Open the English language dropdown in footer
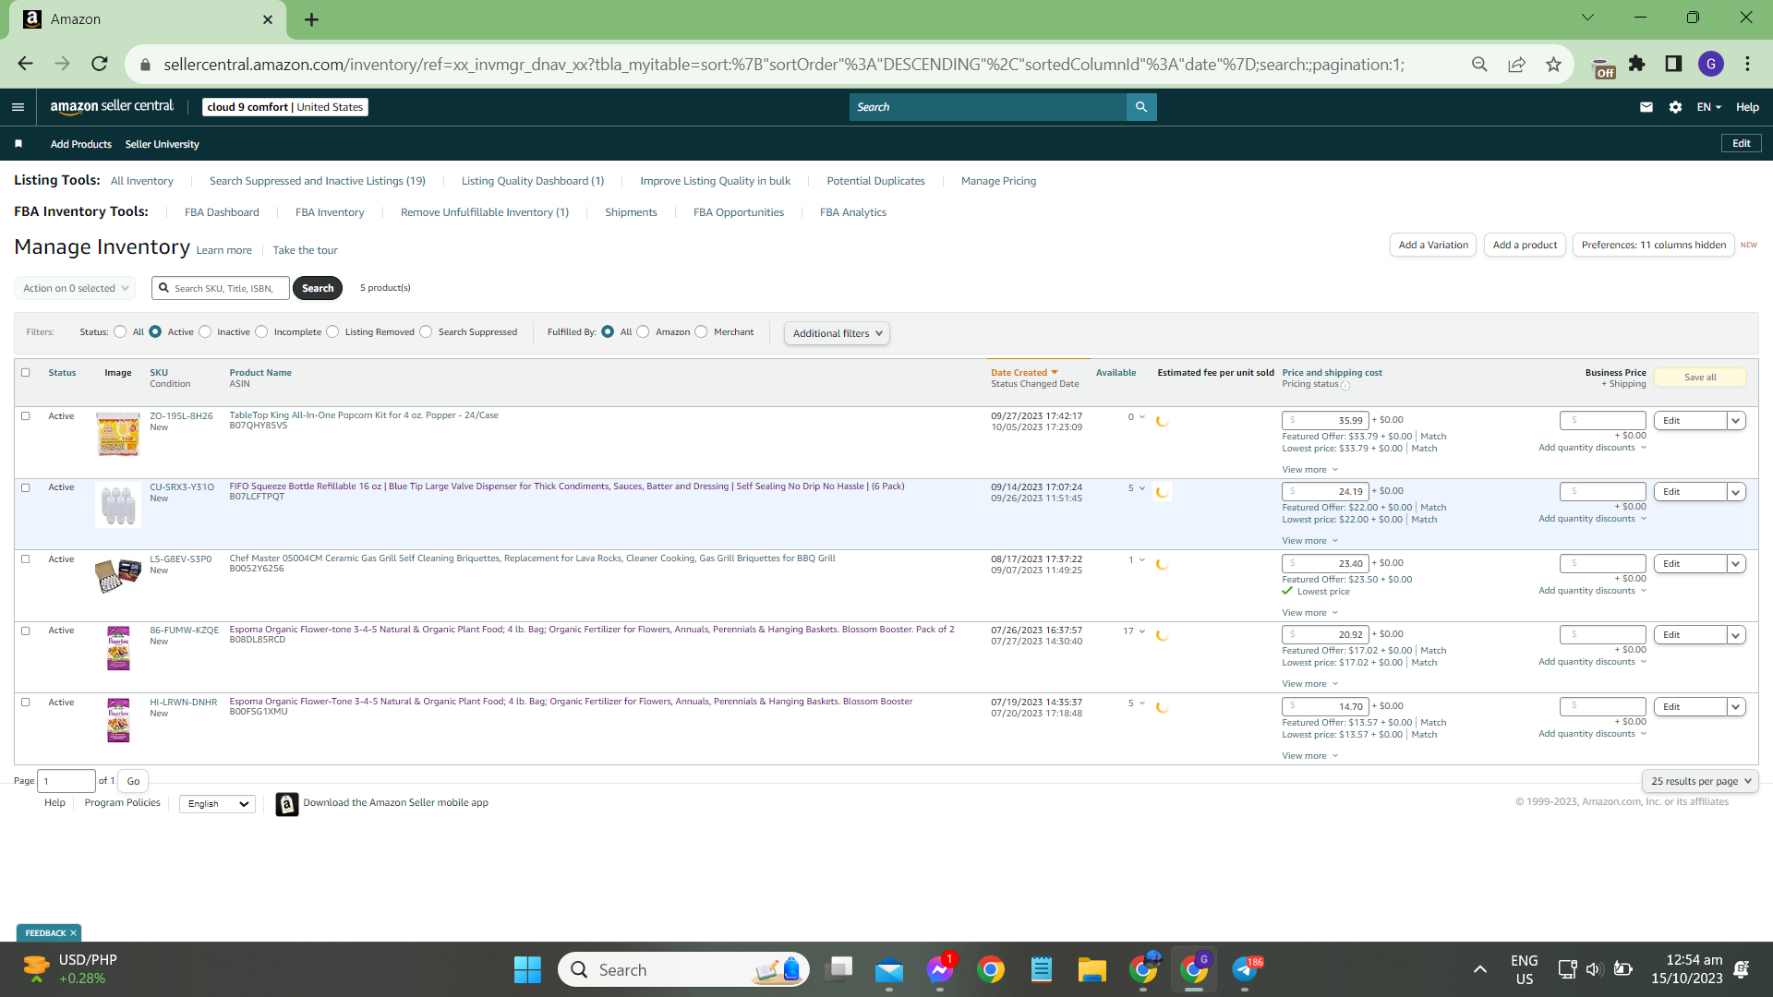Image resolution: width=1773 pixels, height=997 pixels. click(218, 804)
